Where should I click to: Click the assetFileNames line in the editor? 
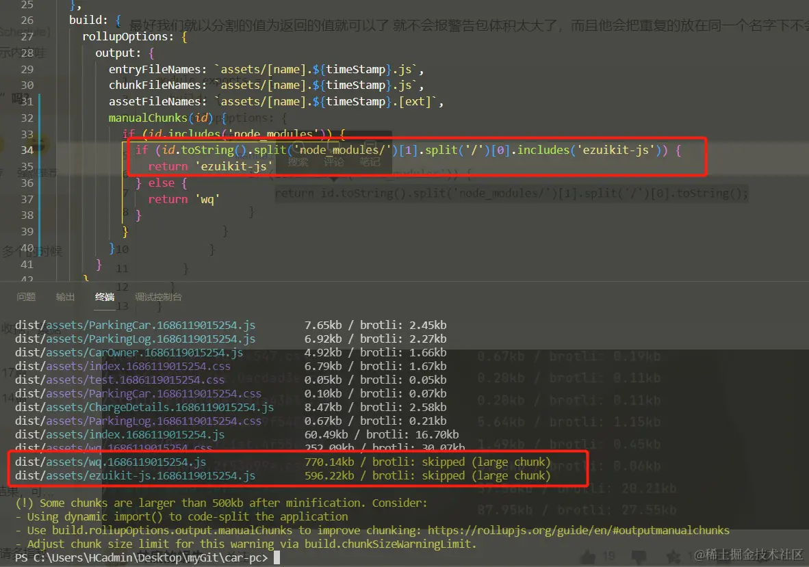tap(276, 102)
